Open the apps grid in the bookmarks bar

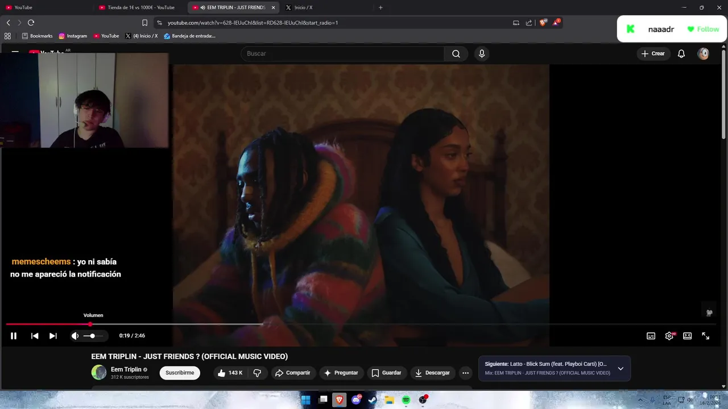(7, 36)
